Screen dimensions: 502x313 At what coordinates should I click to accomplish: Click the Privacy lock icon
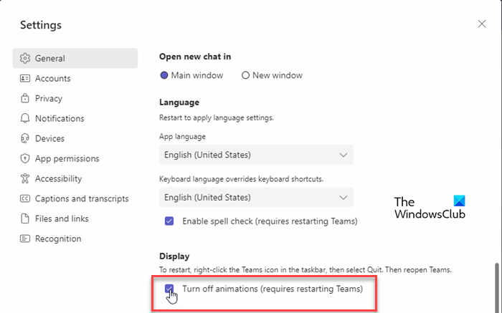25,98
